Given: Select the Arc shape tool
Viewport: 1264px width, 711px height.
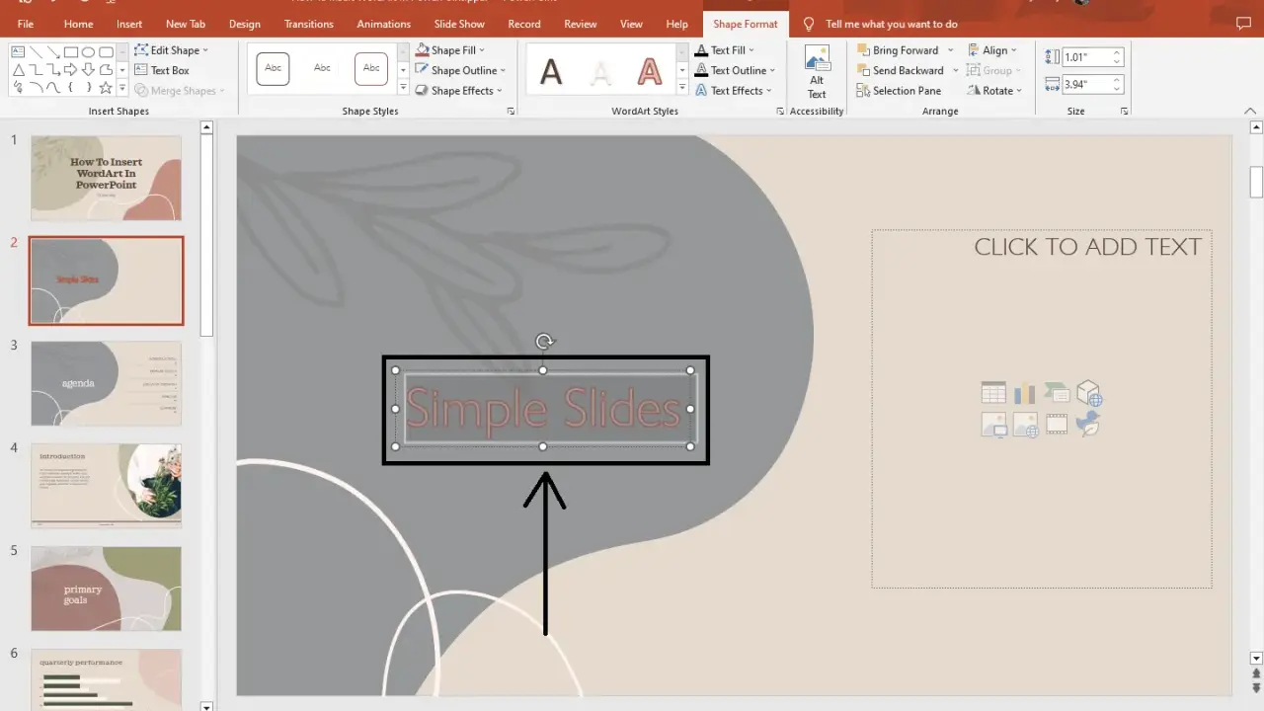Looking at the screenshot, I should click(36, 88).
